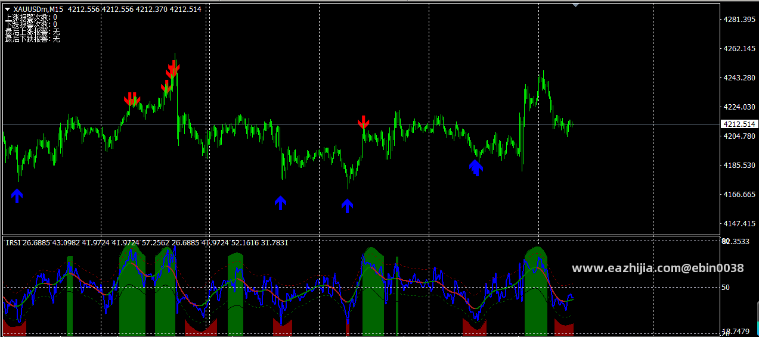Click the 50 level on indicator scale

(726, 288)
